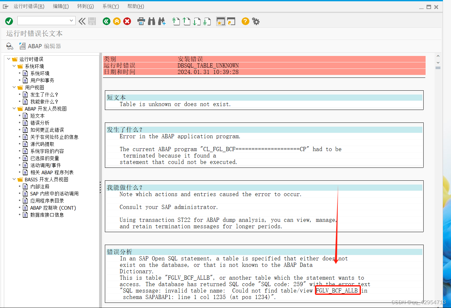Select 错误分析 in the navigation tree
Screen dimensions: 451x308
pos(40,122)
